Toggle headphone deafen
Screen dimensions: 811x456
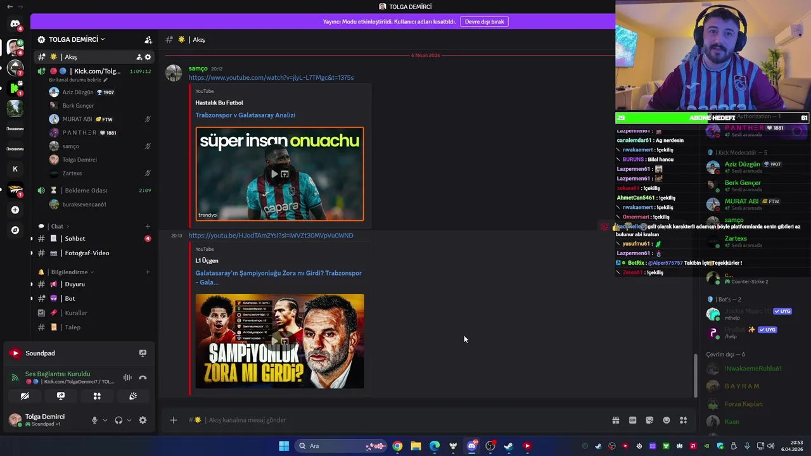118,420
